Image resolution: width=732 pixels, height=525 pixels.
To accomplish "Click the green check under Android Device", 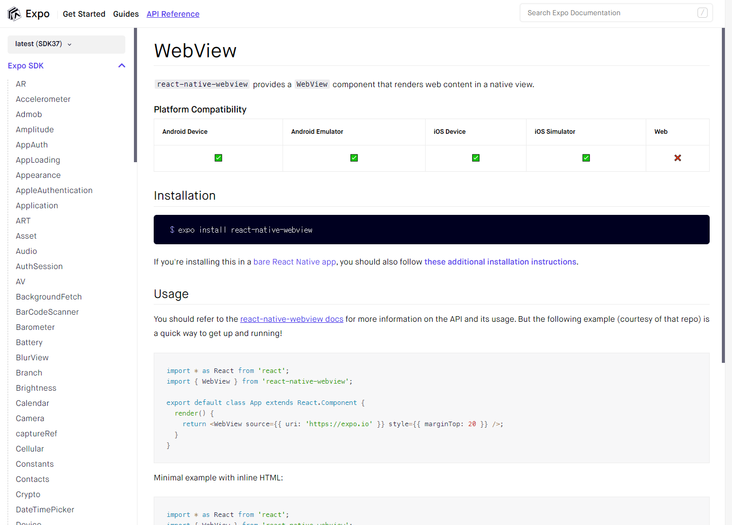I will 218,158.
